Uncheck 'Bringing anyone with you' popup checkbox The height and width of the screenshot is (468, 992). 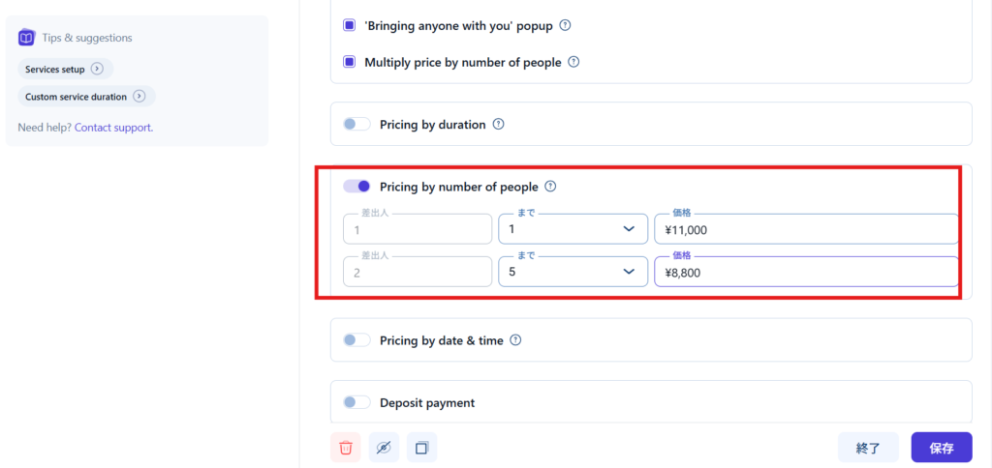350,25
